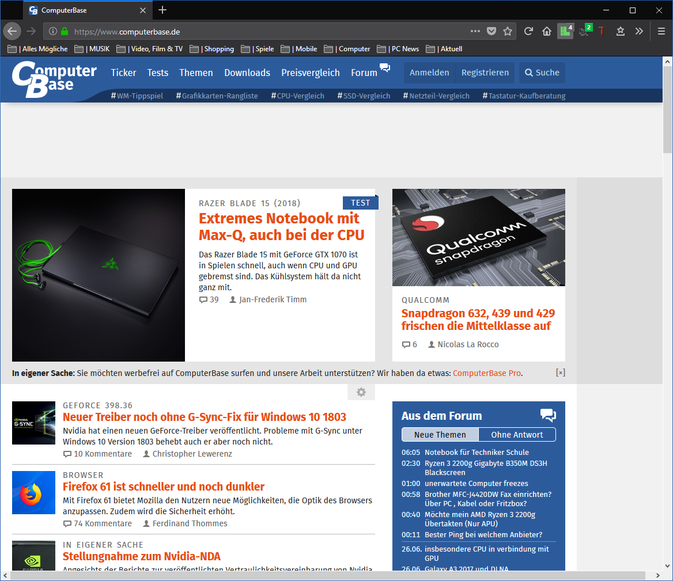The width and height of the screenshot is (673, 581).
Task: Click the green padlock security icon
Action: click(x=65, y=31)
